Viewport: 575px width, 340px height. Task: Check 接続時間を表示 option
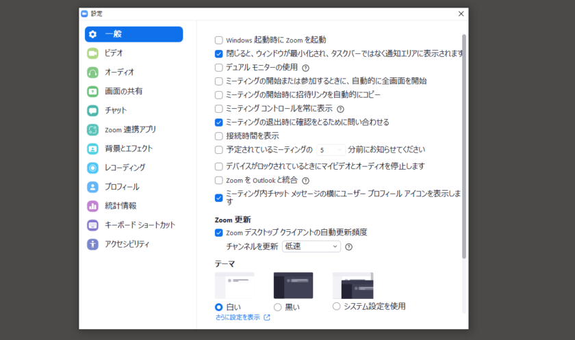pyautogui.click(x=219, y=136)
